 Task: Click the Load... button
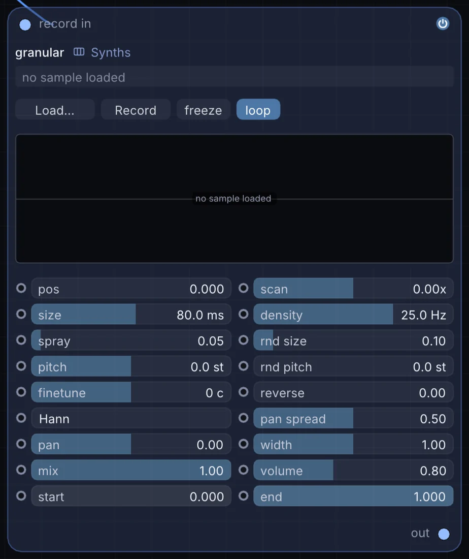tap(55, 110)
